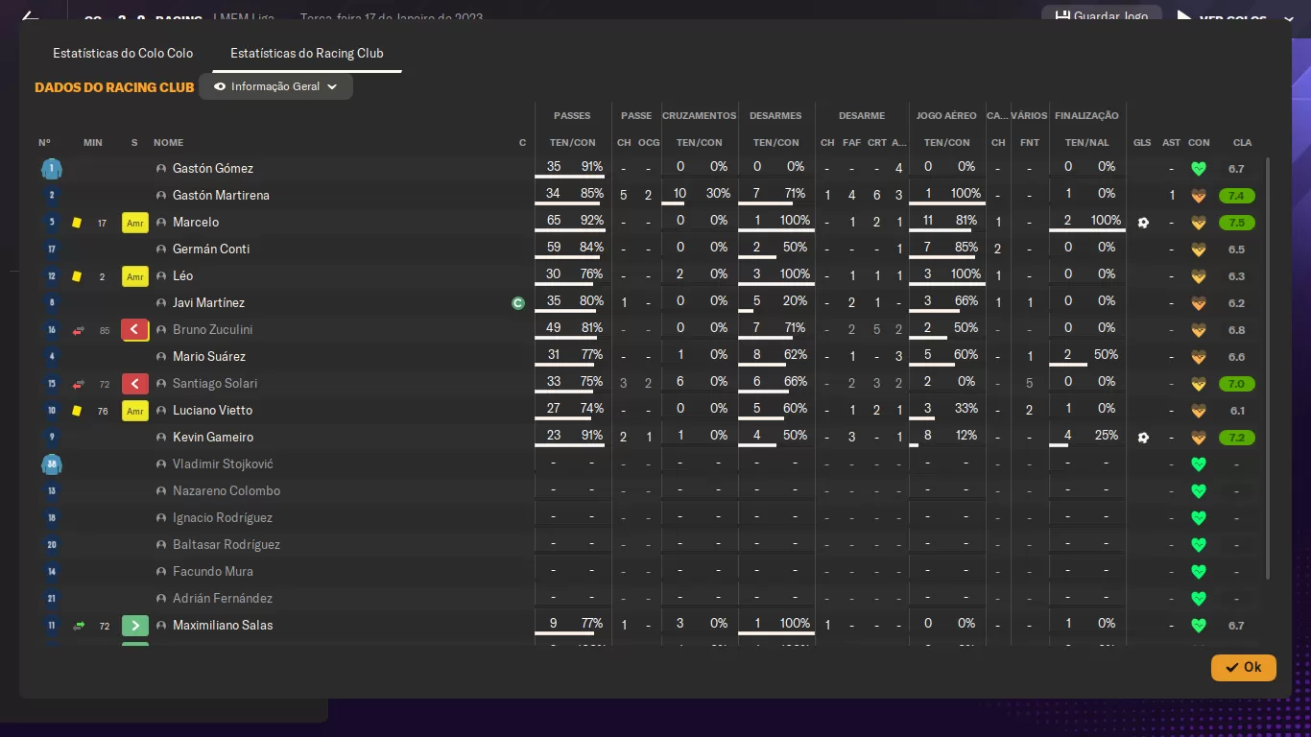Click the 7.0 rating for Santiago Solari
Viewport: 1311px width, 737px height.
[x=1237, y=384]
